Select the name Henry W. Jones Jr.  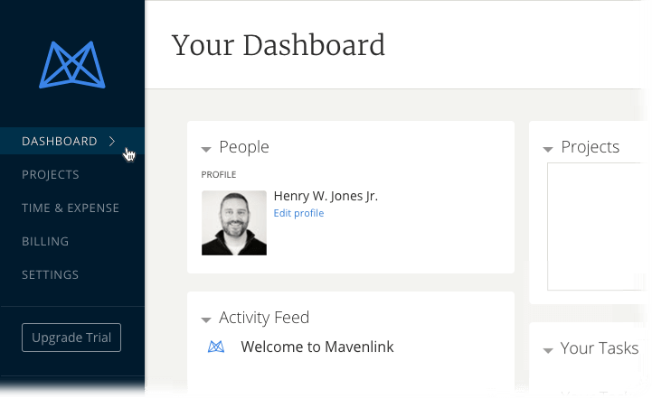click(326, 197)
